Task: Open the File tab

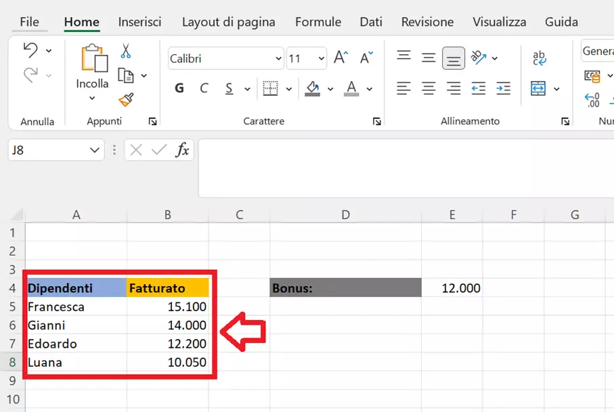Action: click(x=29, y=22)
